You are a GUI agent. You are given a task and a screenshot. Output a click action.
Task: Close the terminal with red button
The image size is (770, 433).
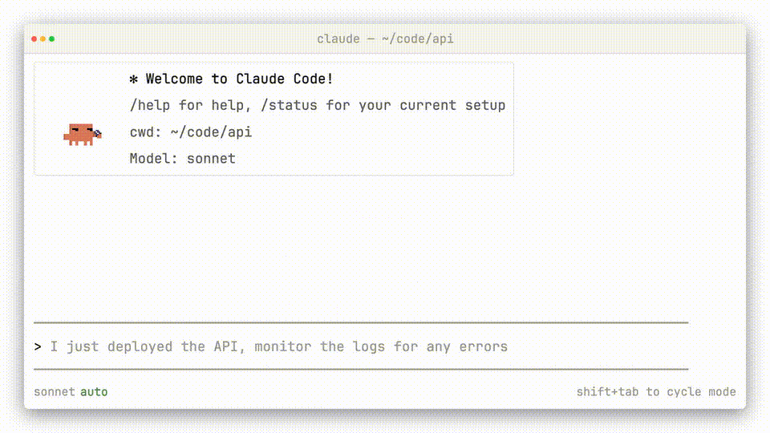tap(35, 38)
